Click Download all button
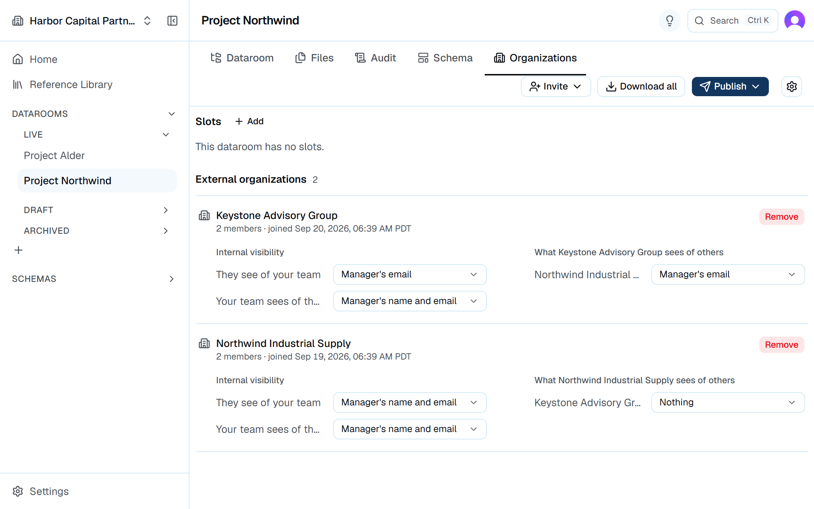Image resolution: width=814 pixels, height=509 pixels. (641, 87)
